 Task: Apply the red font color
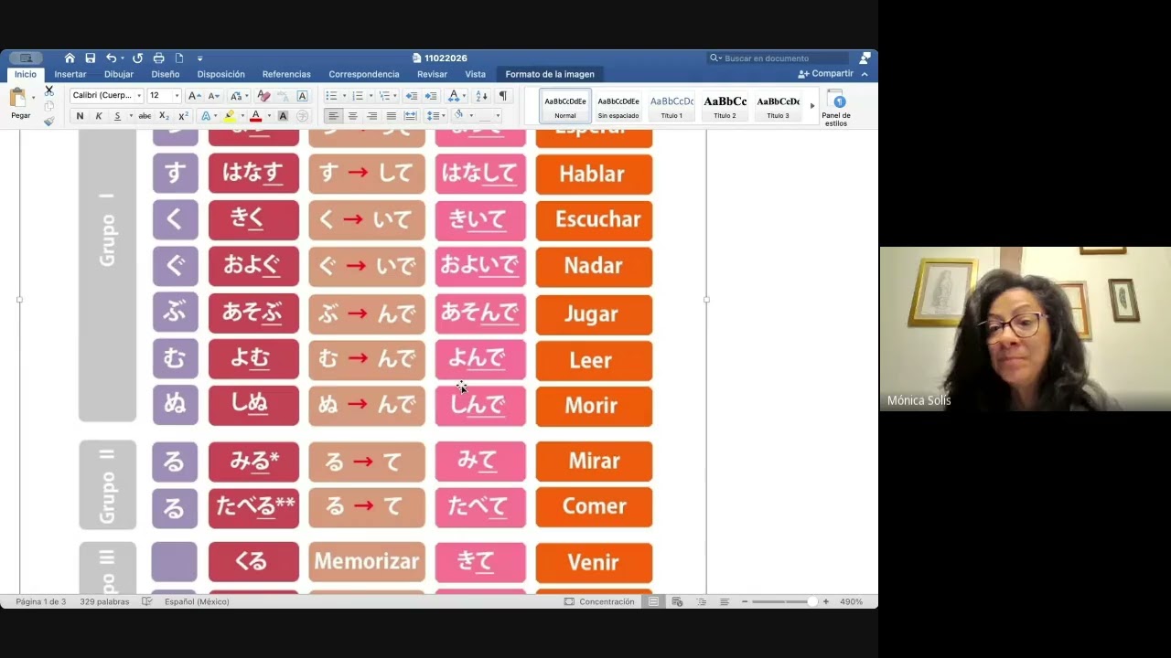click(x=256, y=116)
